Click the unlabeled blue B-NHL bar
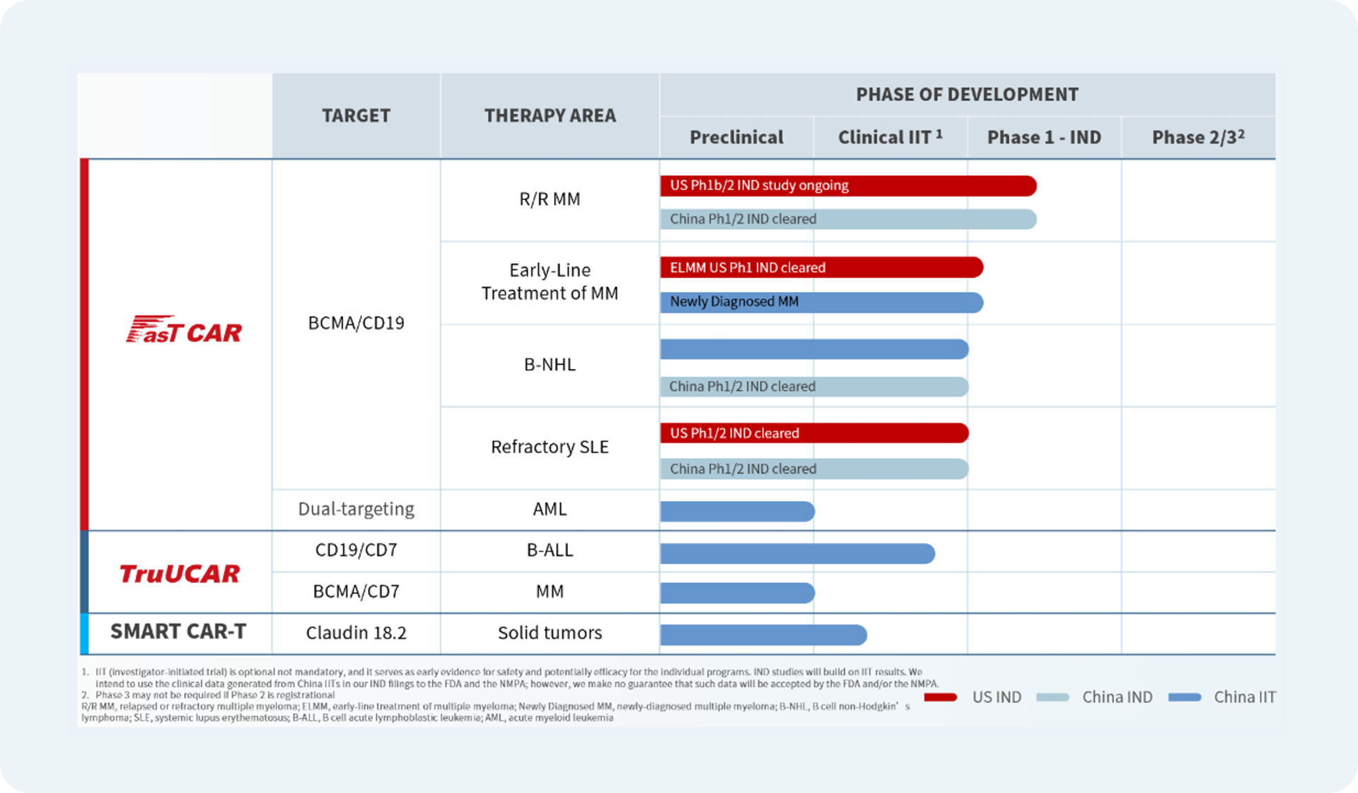The height and width of the screenshot is (793, 1358). tap(815, 349)
